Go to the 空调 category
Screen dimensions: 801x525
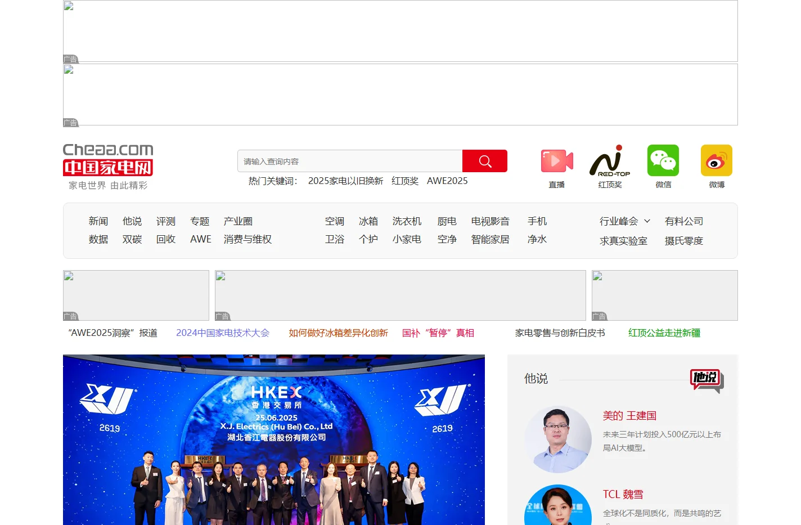click(335, 221)
